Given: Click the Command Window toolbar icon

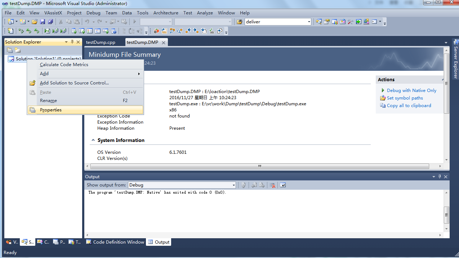Looking at the screenshot, I should (x=374, y=22).
